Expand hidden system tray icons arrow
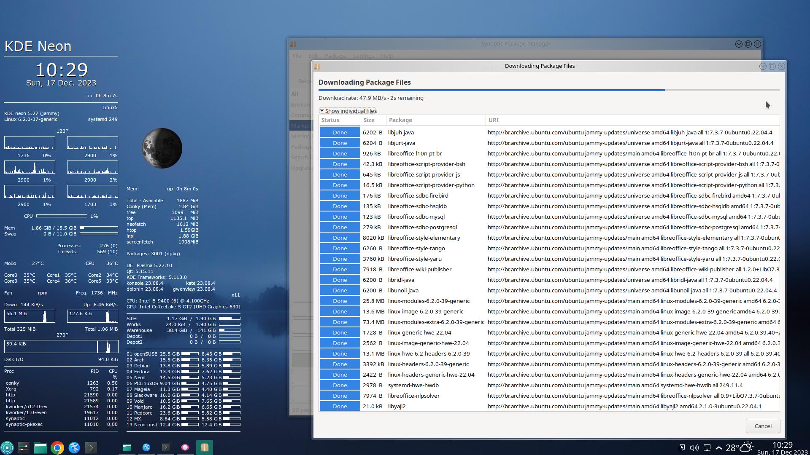The image size is (810, 455). point(719,448)
